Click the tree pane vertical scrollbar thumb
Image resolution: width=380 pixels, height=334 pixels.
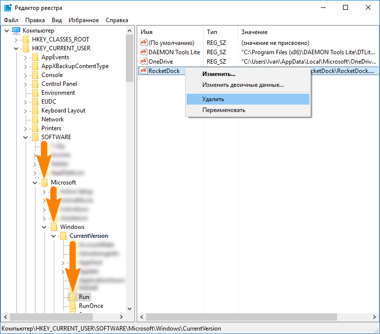tap(129, 58)
